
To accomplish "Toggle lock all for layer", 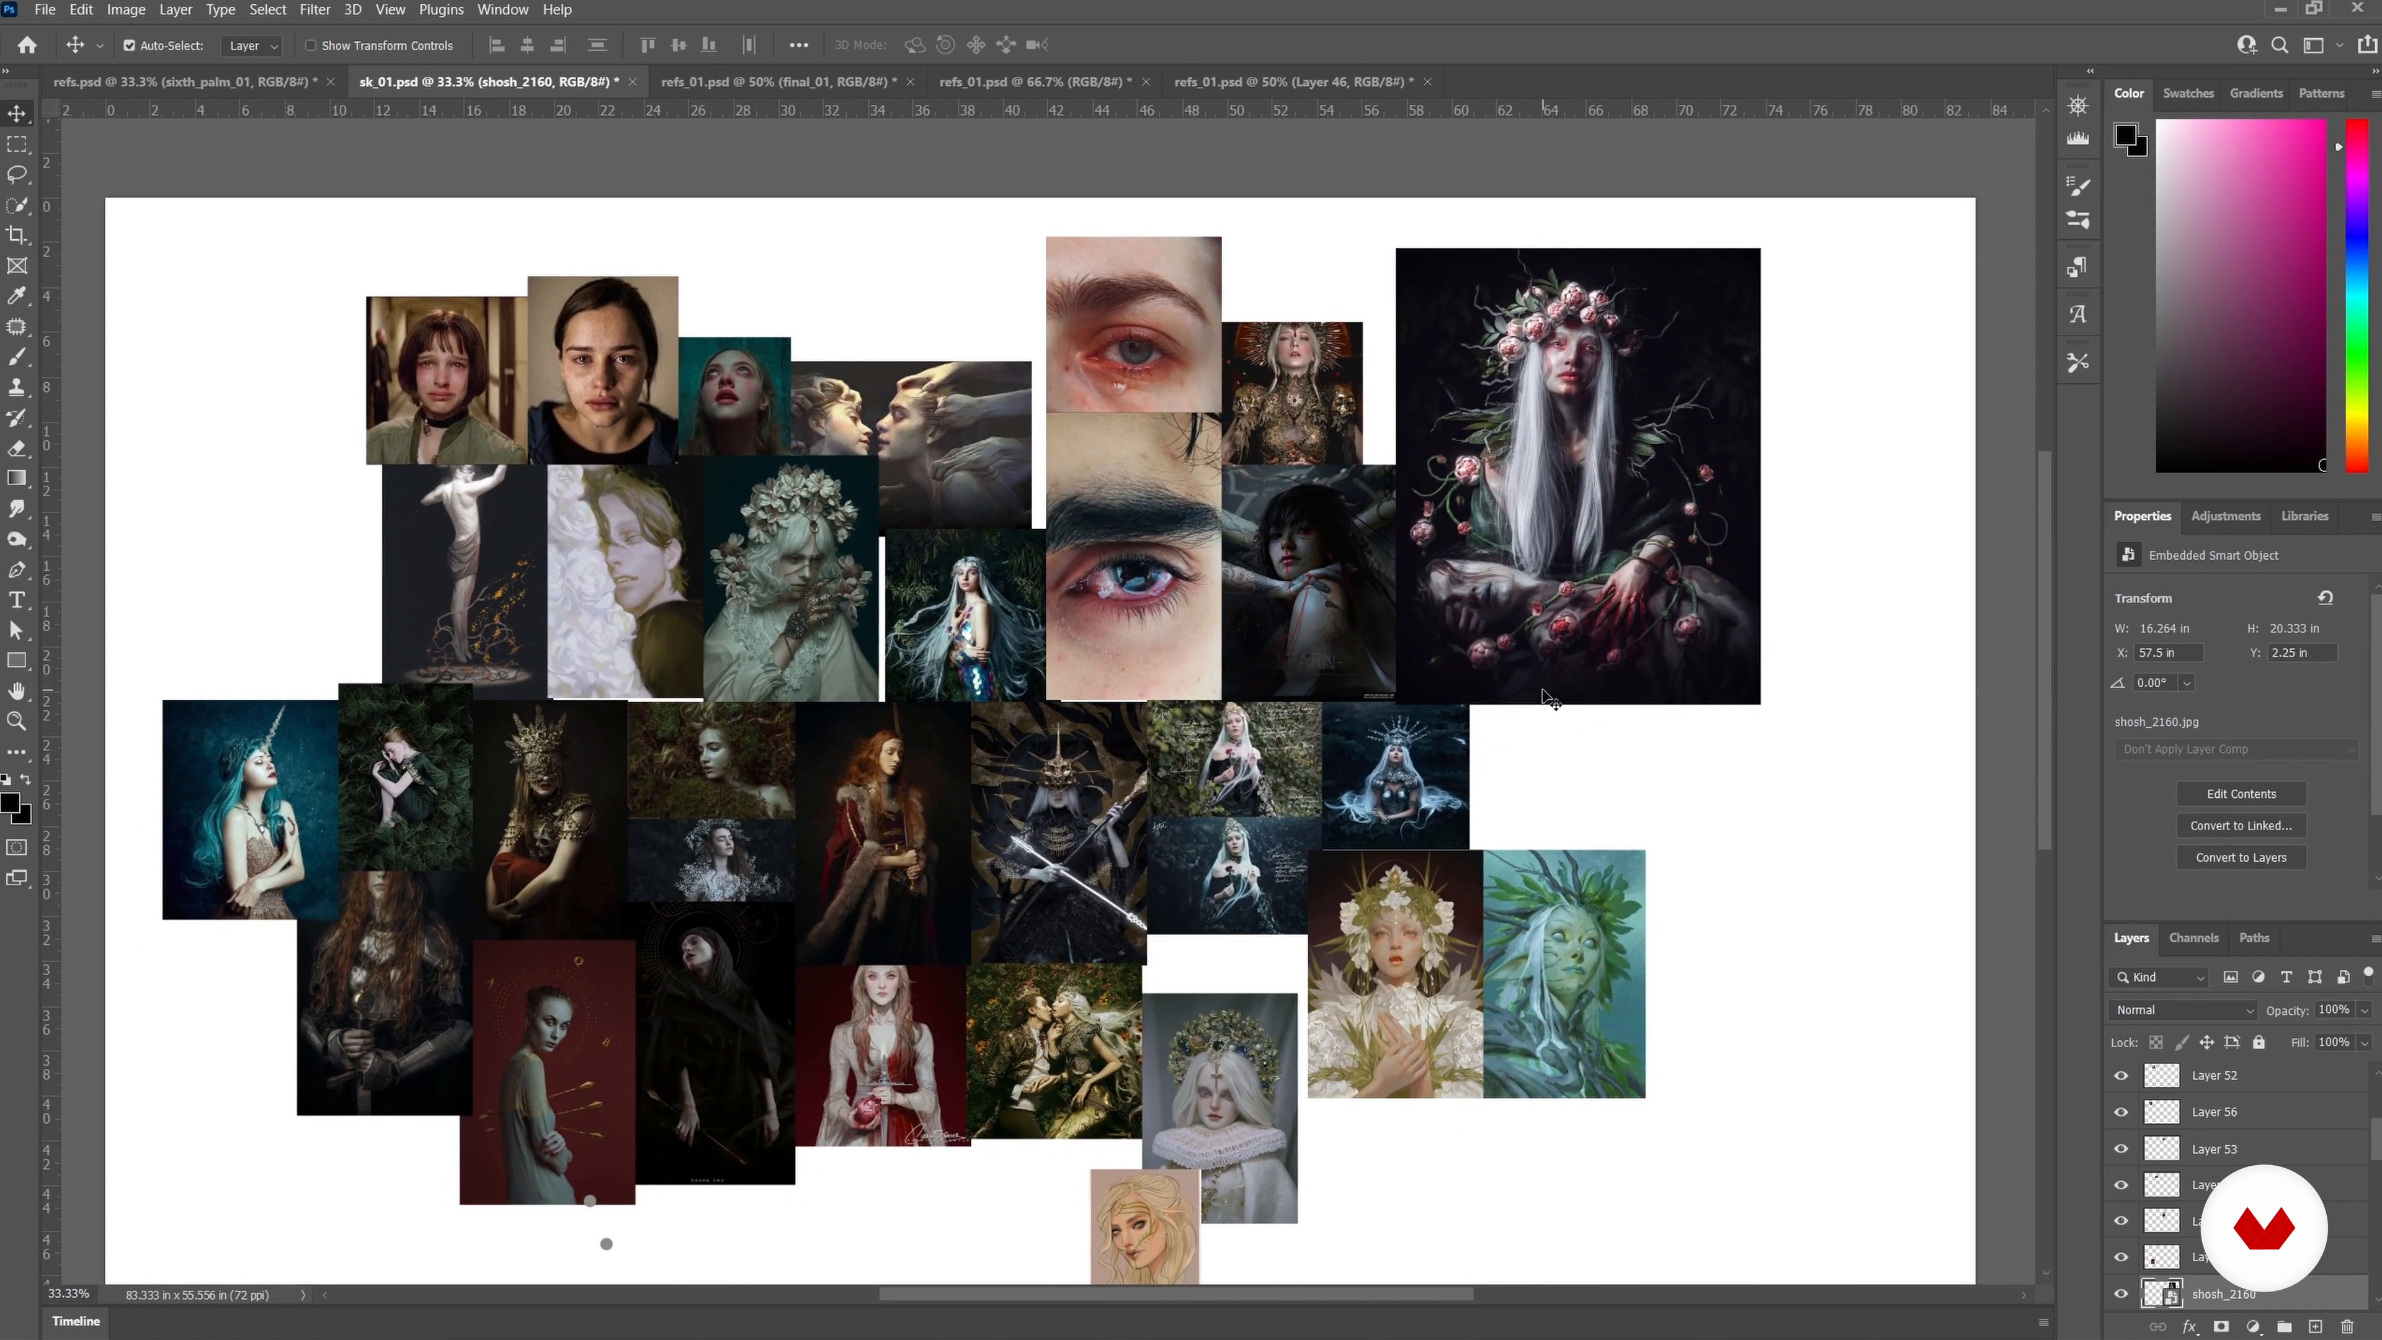I will coord(2259,1042).
